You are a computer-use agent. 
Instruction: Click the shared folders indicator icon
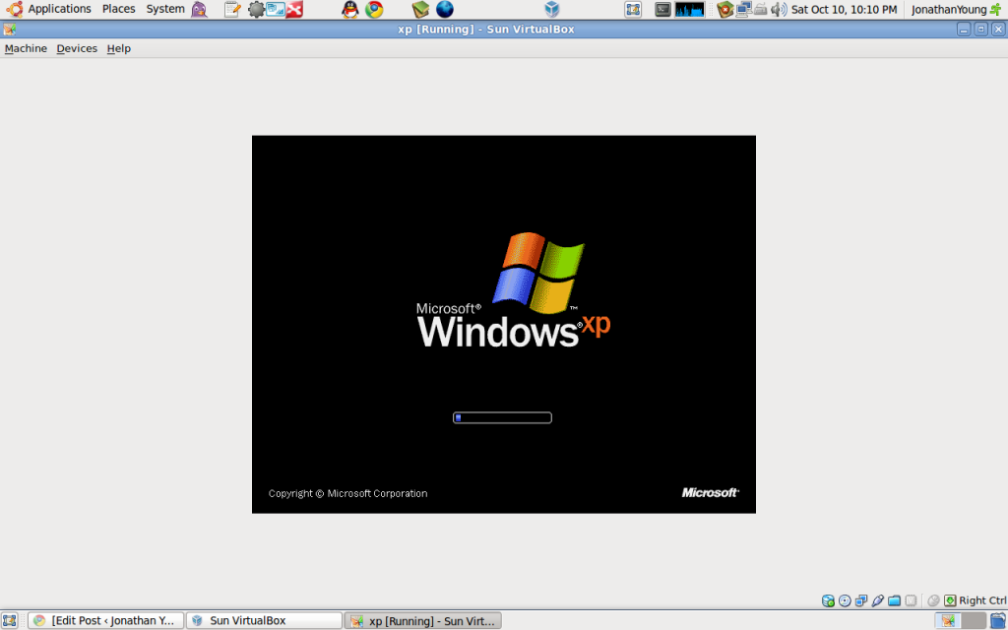pos(894,600)
